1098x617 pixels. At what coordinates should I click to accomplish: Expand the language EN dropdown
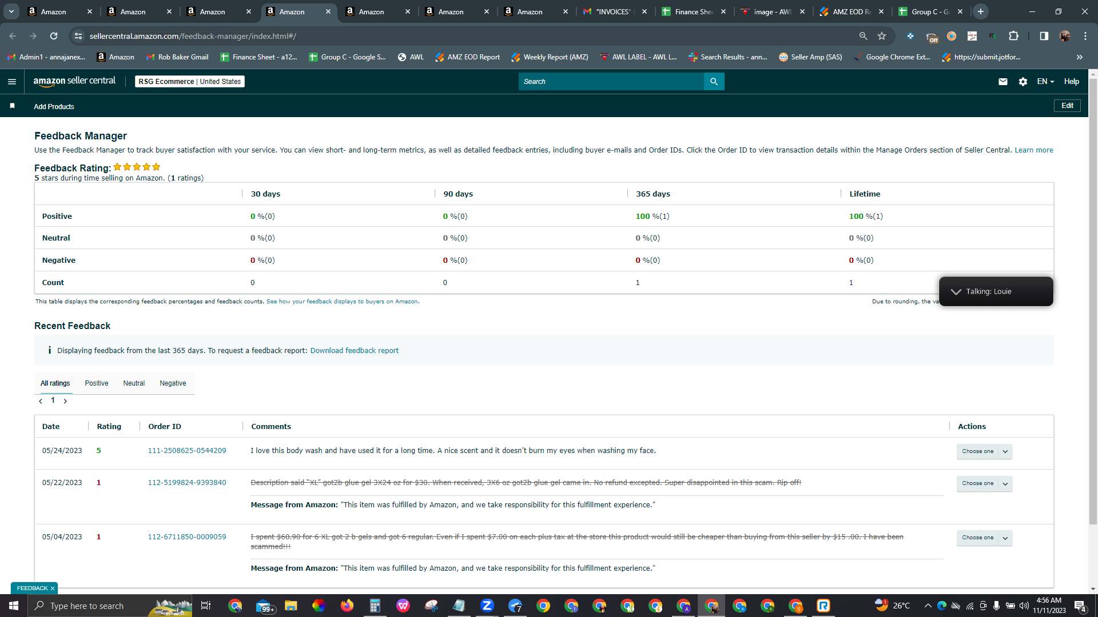tap(1045, 82)
